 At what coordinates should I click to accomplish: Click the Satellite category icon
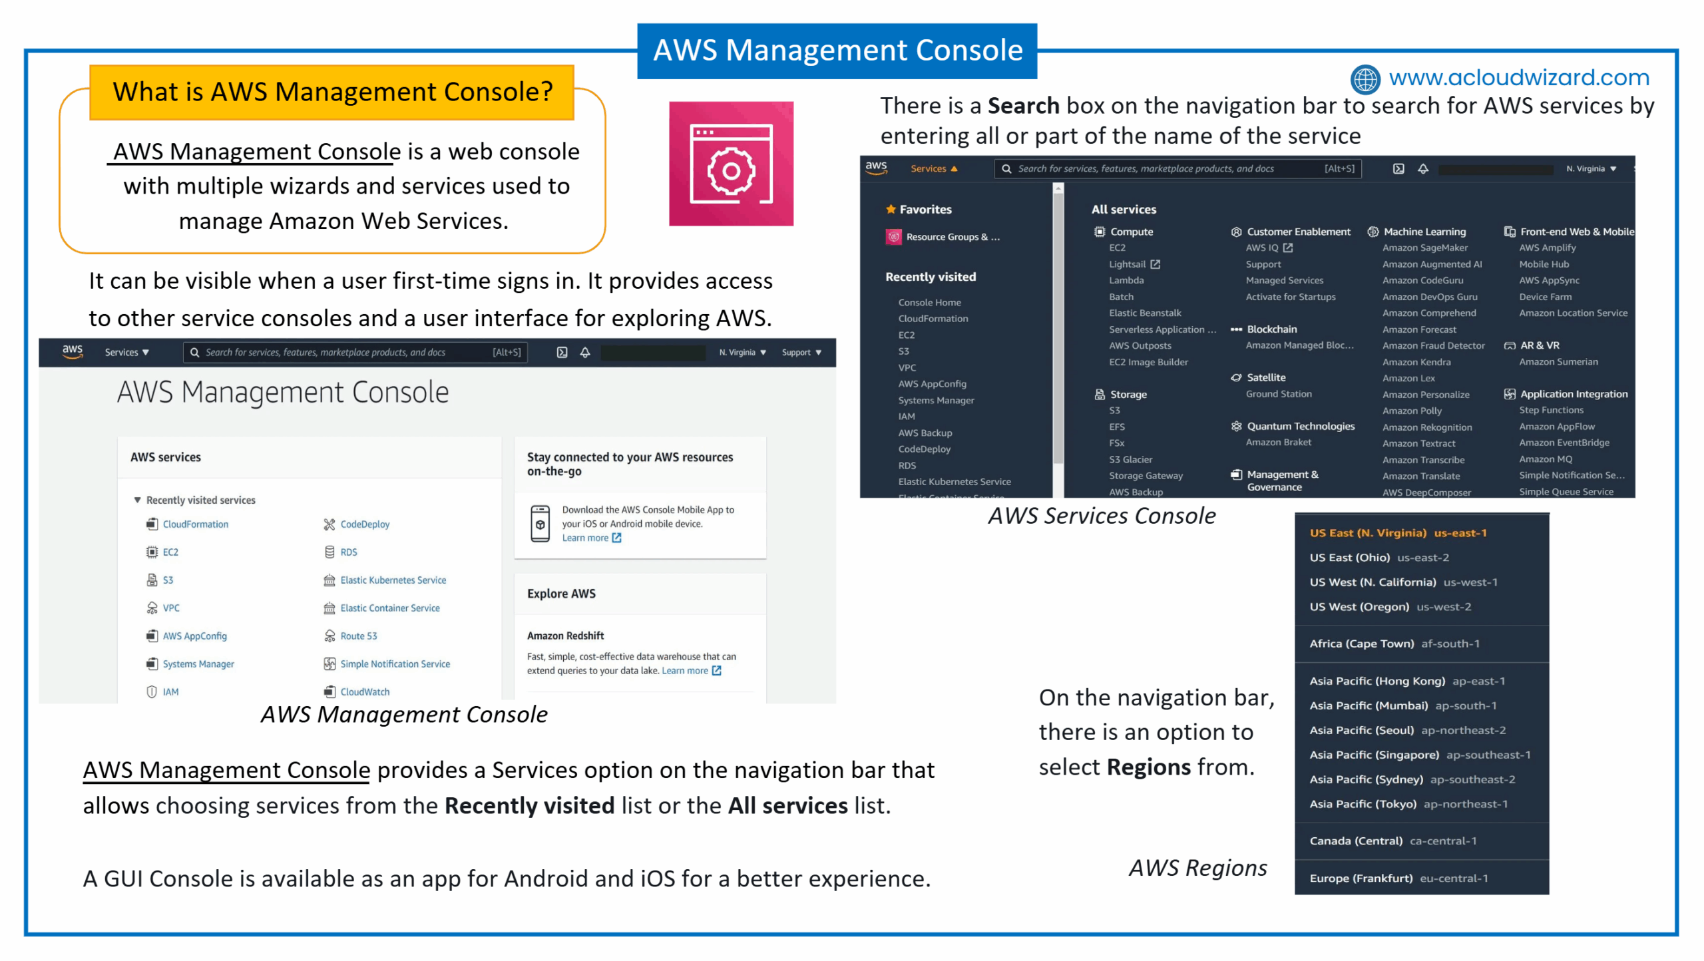(x=1236, y=378)
